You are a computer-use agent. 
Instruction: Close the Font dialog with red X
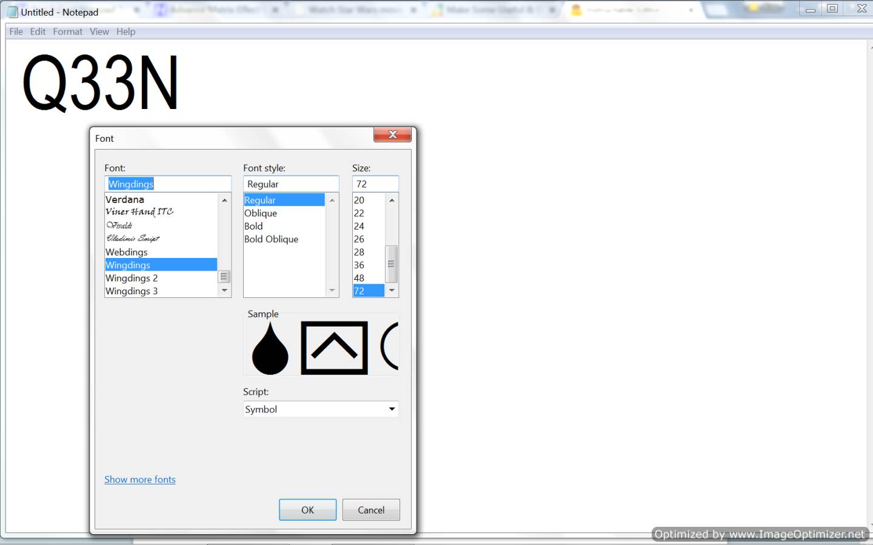[392, 134]
